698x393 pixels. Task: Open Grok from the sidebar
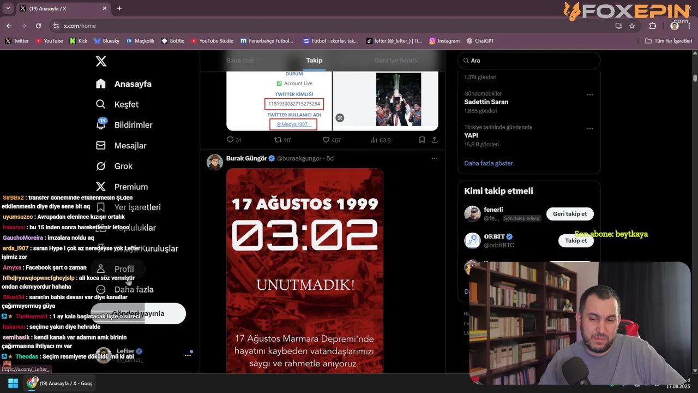click(115, 166)
